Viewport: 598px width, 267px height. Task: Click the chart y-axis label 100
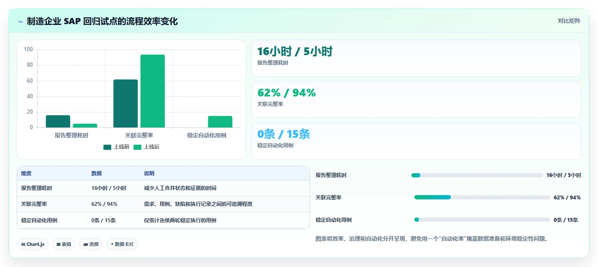[28, 50]
